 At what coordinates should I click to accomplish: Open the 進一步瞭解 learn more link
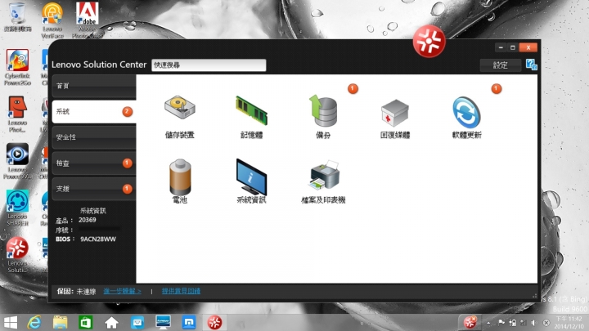(x=122, y=291)
